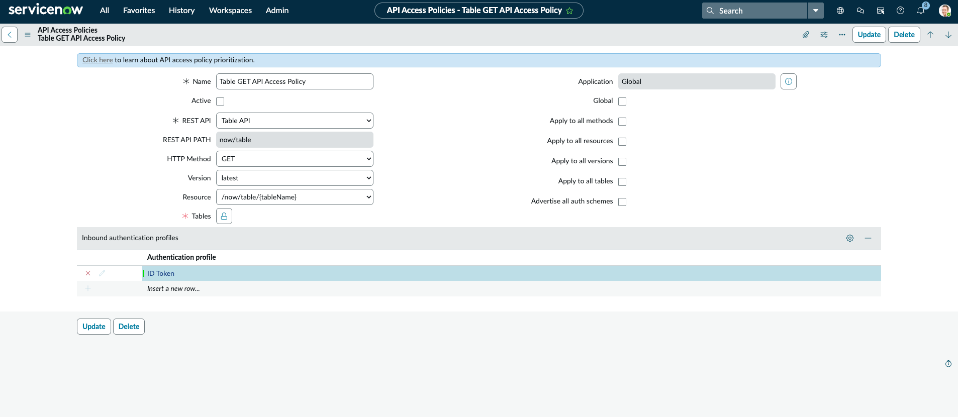Click the bottom Delete button
This screenshot has width=958, height=417.
(129, 327)
